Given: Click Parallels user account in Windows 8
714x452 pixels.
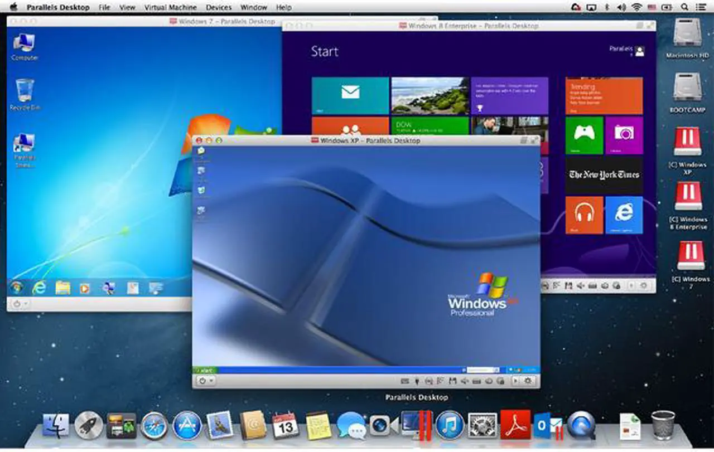Looking at the screenshot, I should 626,50.
